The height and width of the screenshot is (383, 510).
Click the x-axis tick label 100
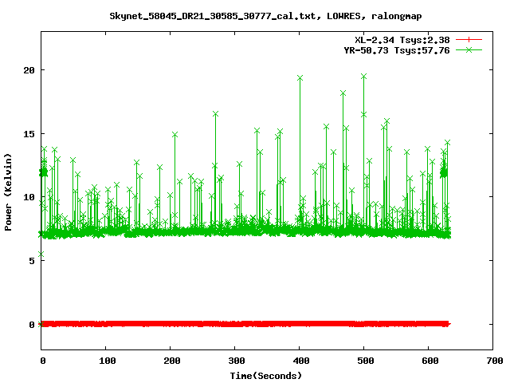(108, 361)
